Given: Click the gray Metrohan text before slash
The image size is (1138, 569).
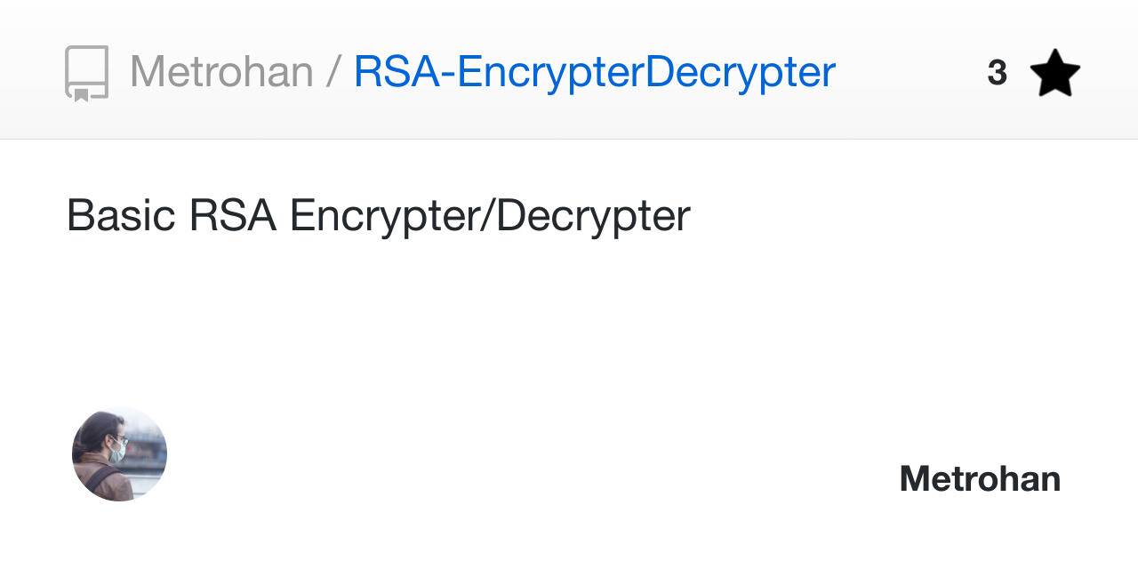Looking at the screenshot, I should coord(221,72).
